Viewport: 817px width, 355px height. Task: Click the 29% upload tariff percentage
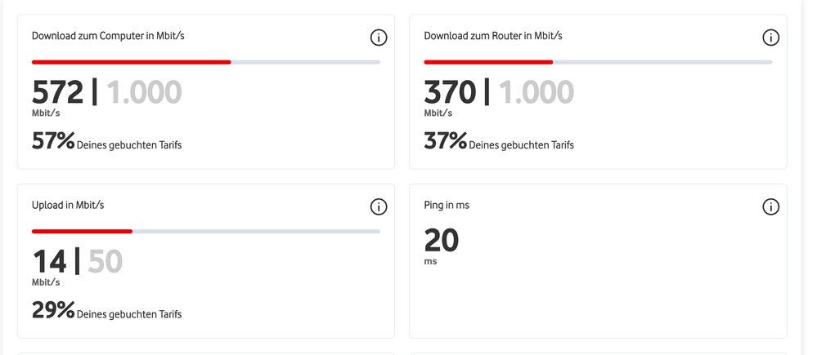click(53, 310)
